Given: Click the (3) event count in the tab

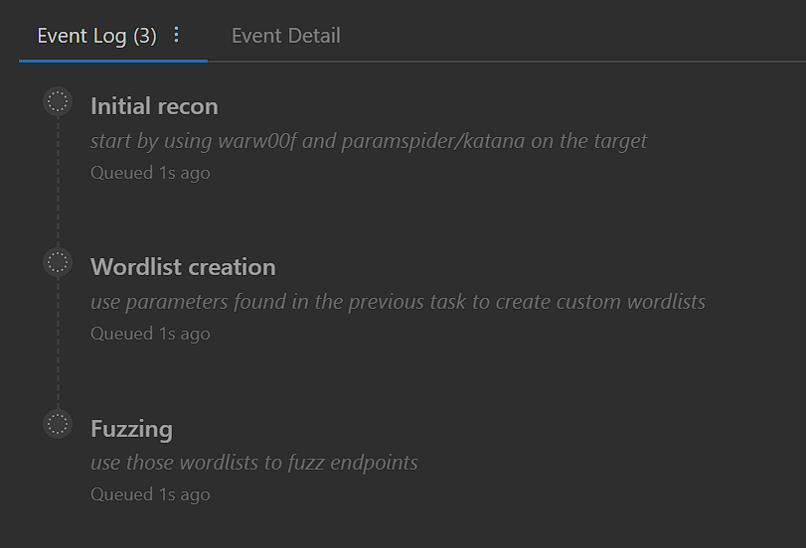Looking at the screenshot, I should tap(145, 36).
